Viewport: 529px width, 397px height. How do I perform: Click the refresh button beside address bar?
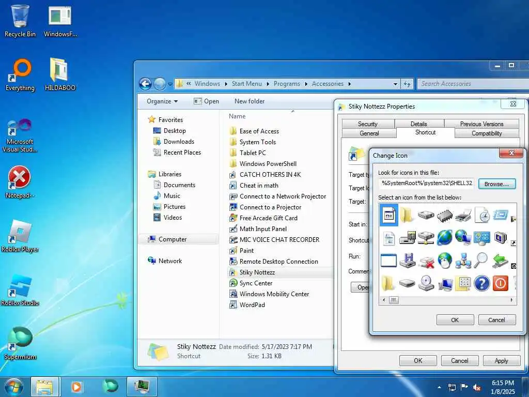tap(407, 84)
